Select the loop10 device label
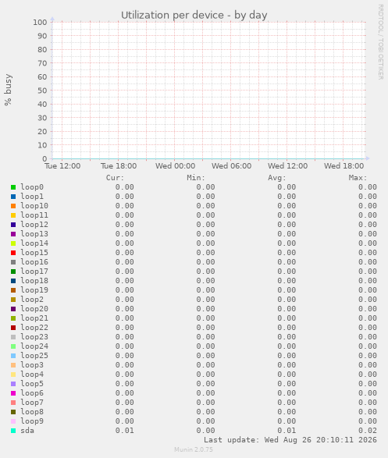This screenshot has width=388, height=458. click(x=34, y=206)
